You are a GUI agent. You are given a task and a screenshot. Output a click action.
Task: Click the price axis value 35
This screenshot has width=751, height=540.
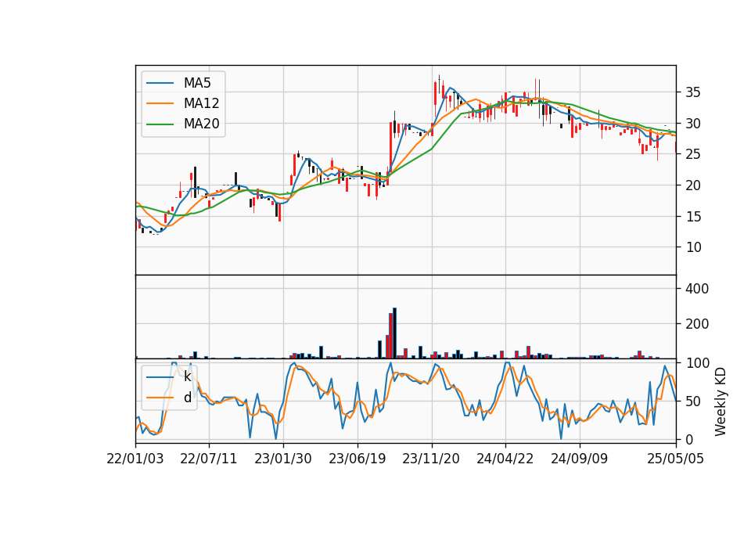(692, 92)
